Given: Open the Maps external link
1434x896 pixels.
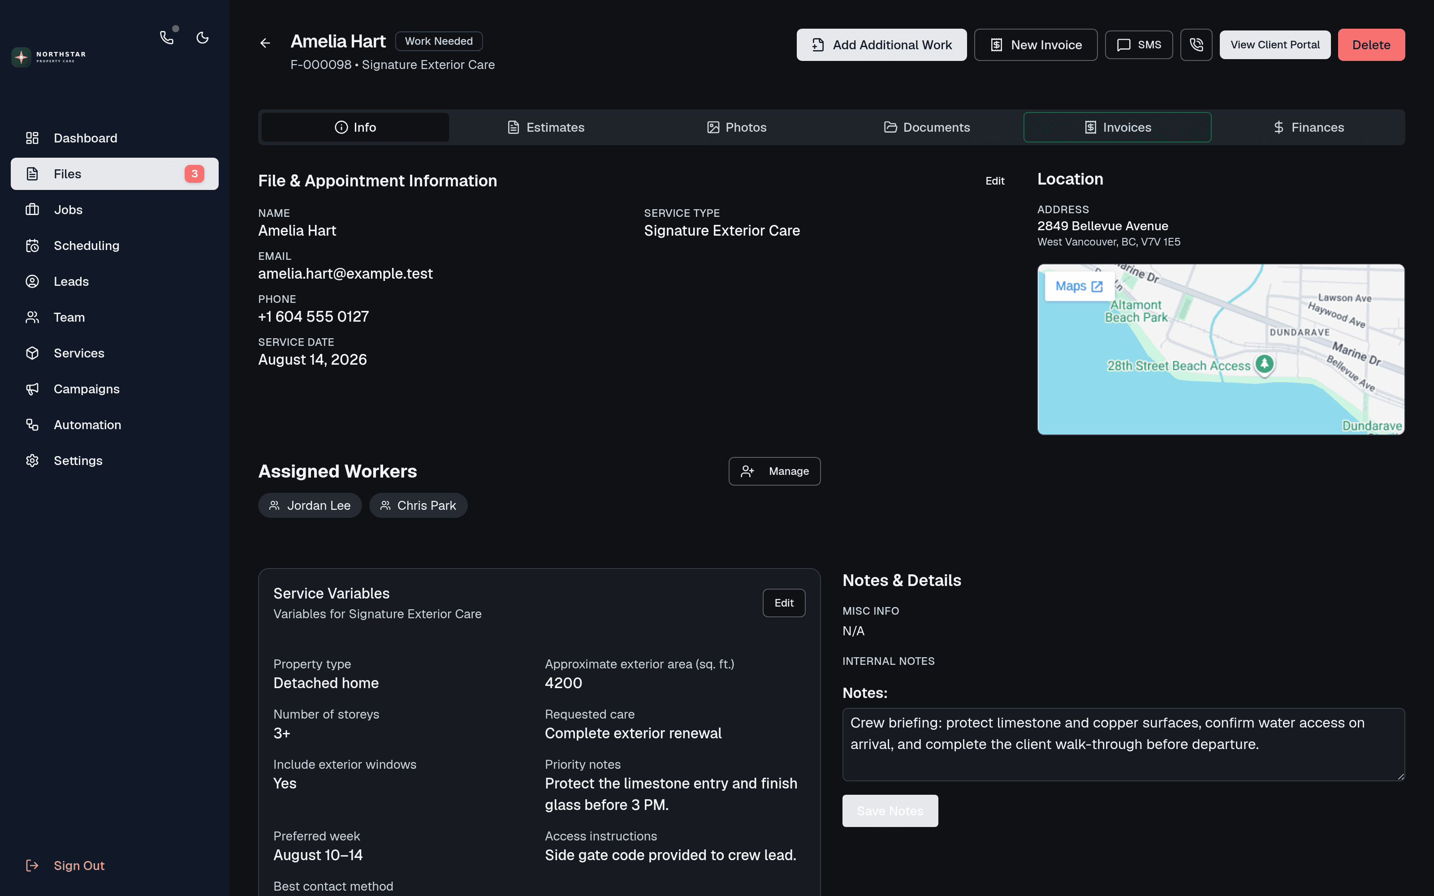Looking at the screenshot, I should [1079, 286].
